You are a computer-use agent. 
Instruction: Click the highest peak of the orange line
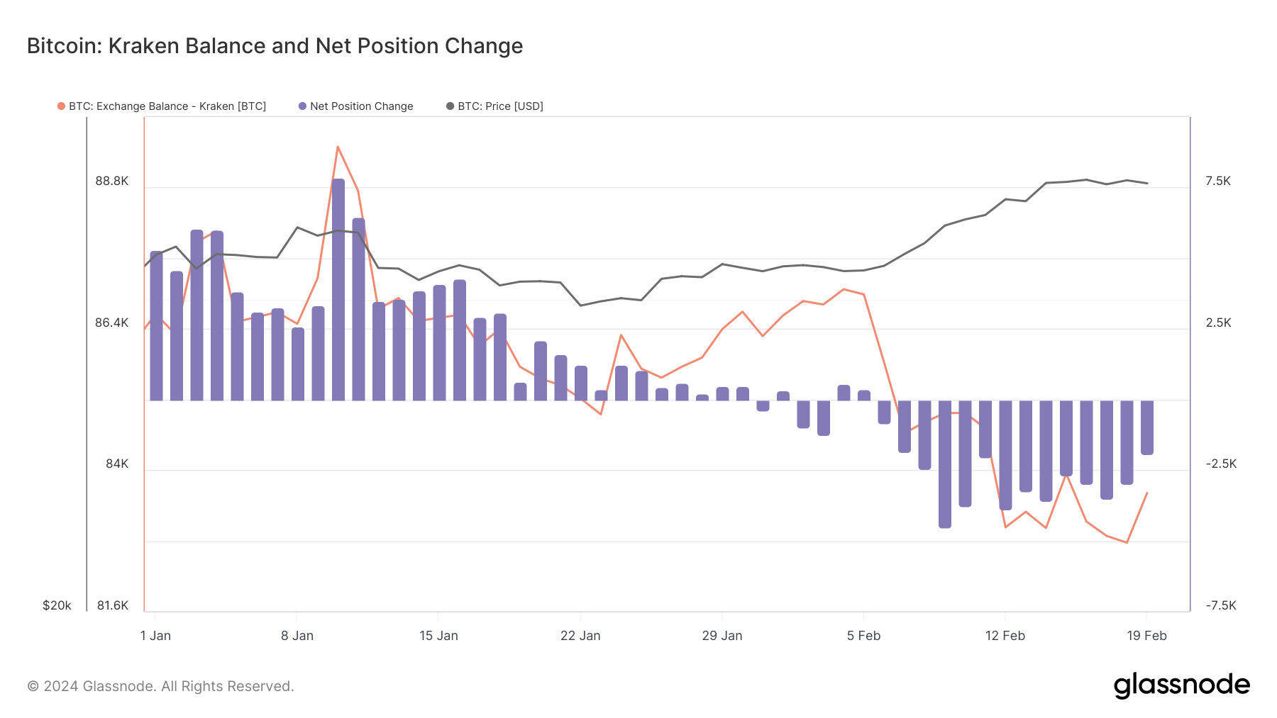point(338,147)
